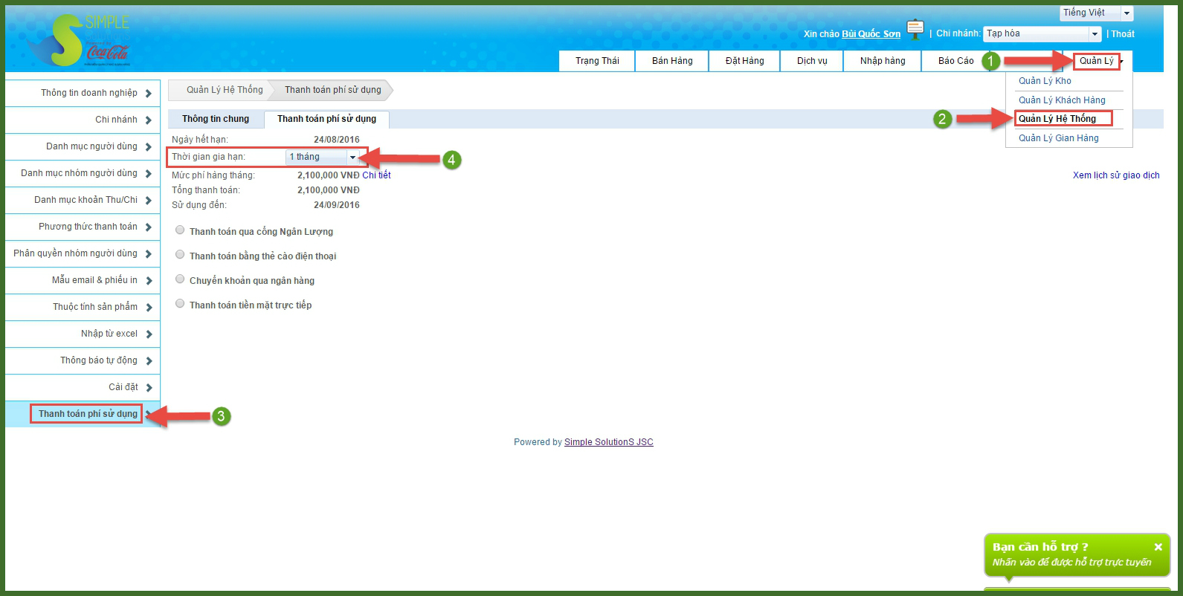This screenshot has width=1183, height=596.
Task: Click arrow icon beside Thuộc tính sản phẩm
Action: [x=149, y=308]
